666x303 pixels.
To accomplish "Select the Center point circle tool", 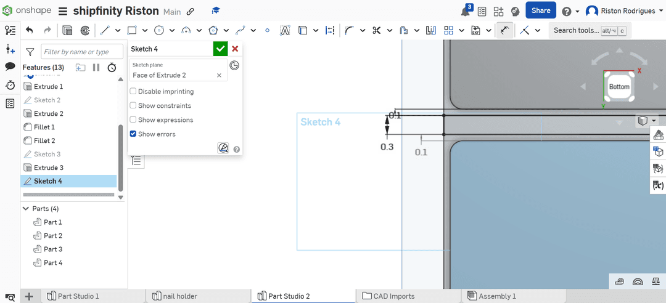I will [159, 30].
